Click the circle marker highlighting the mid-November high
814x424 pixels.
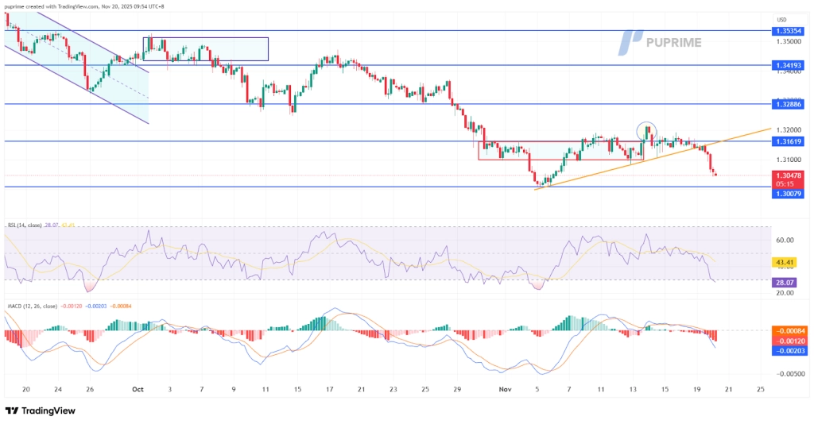646,129
